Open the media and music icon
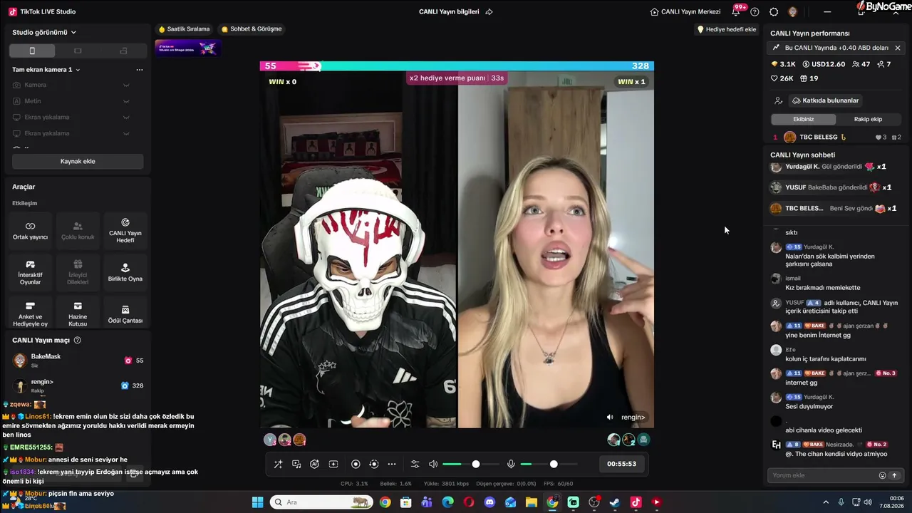The width and height of the screenshot is (912, 513). pos(296,464)
